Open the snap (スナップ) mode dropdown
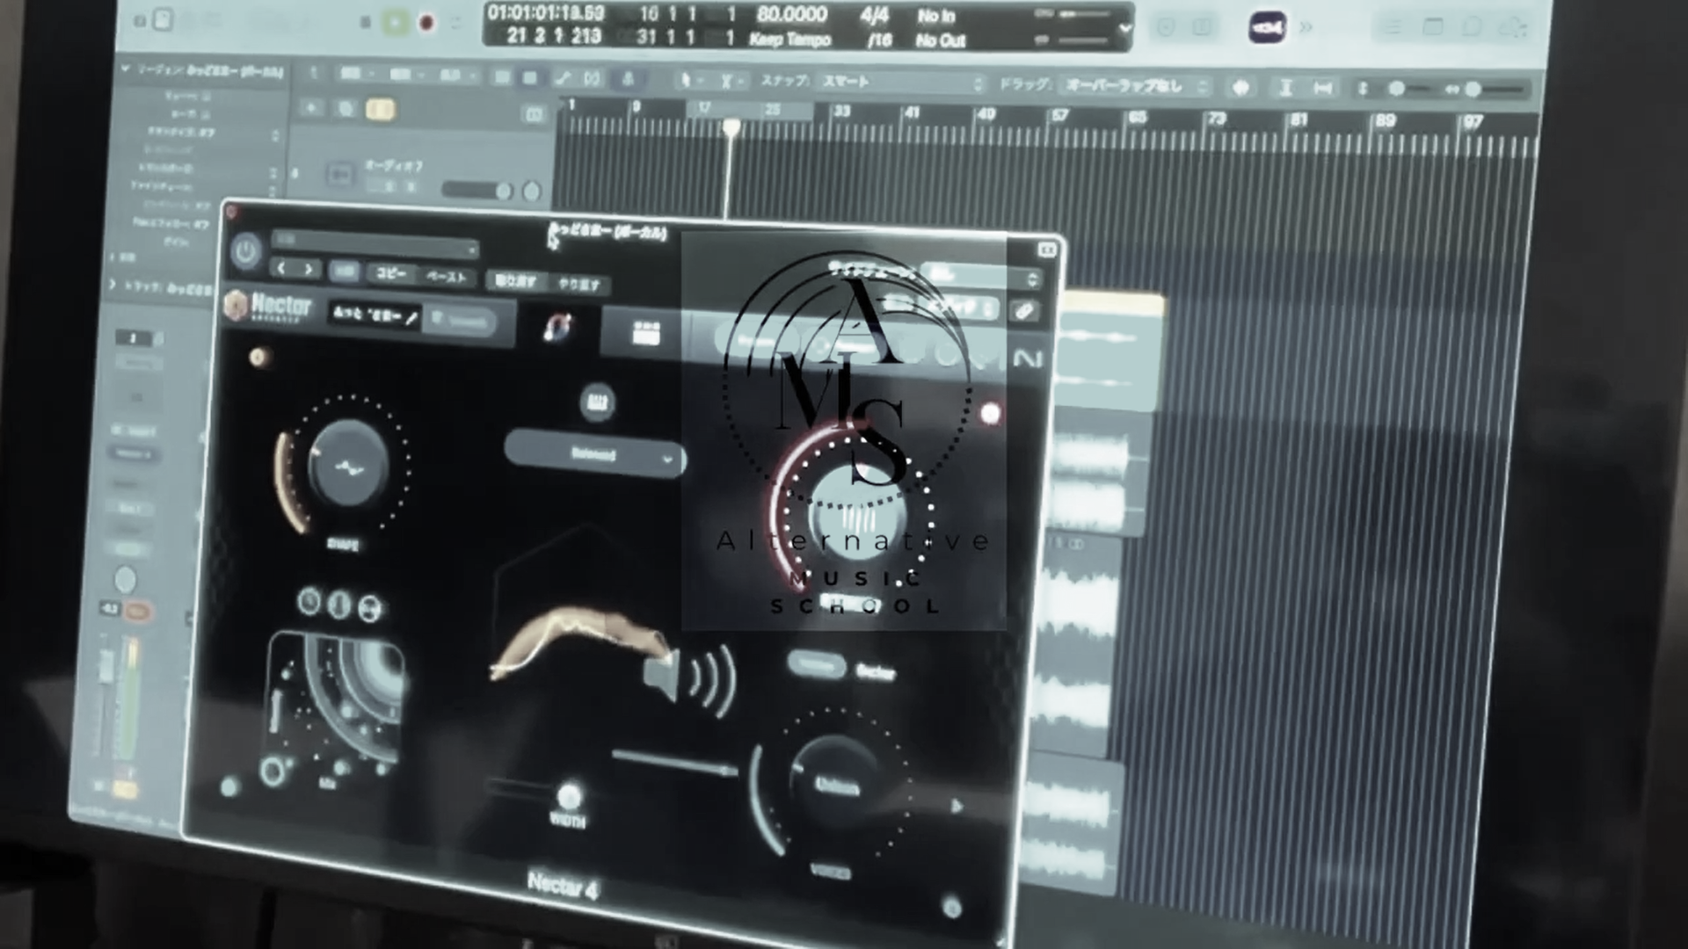The height and width of the screenshot is (949, 1688). [901, 82]
